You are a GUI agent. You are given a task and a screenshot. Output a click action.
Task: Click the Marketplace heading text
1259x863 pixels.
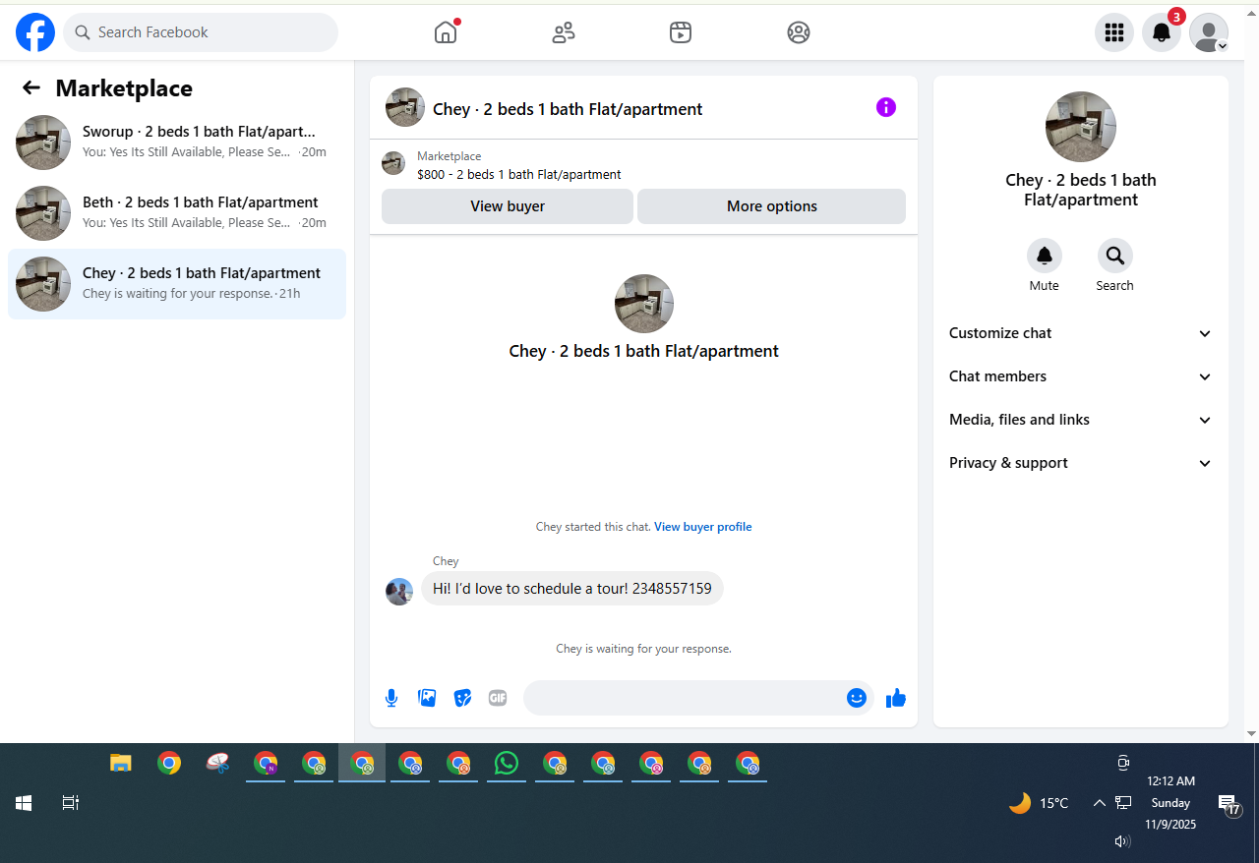[x=124, y=88]
